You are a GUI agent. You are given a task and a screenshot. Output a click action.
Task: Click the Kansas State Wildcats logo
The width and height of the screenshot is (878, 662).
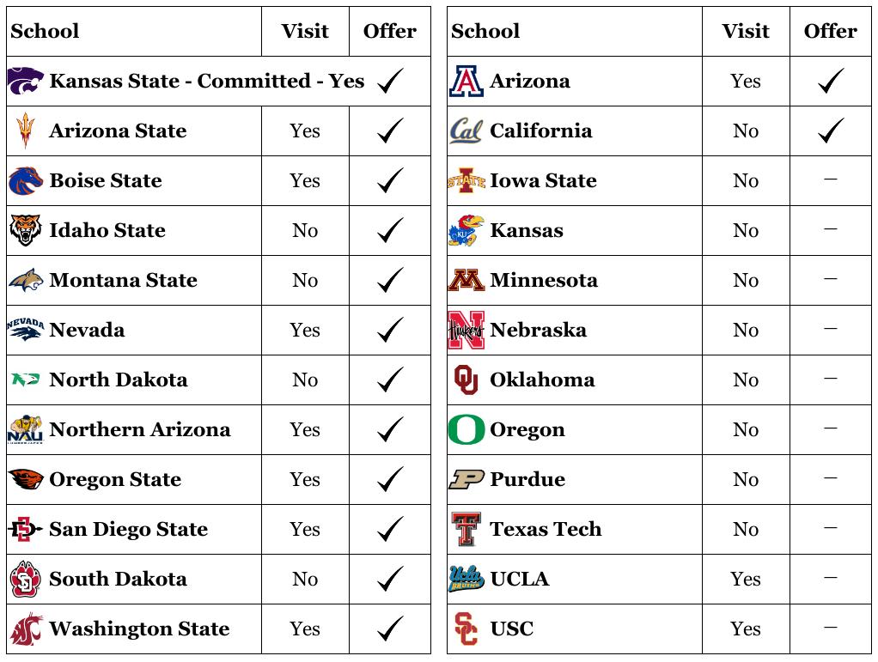26,82
